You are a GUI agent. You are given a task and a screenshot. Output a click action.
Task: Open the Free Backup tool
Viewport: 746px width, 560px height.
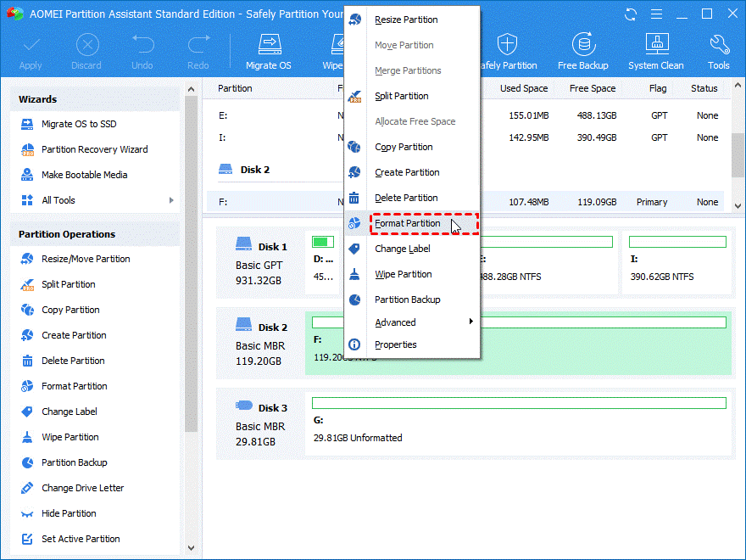(x=583, y=44)
